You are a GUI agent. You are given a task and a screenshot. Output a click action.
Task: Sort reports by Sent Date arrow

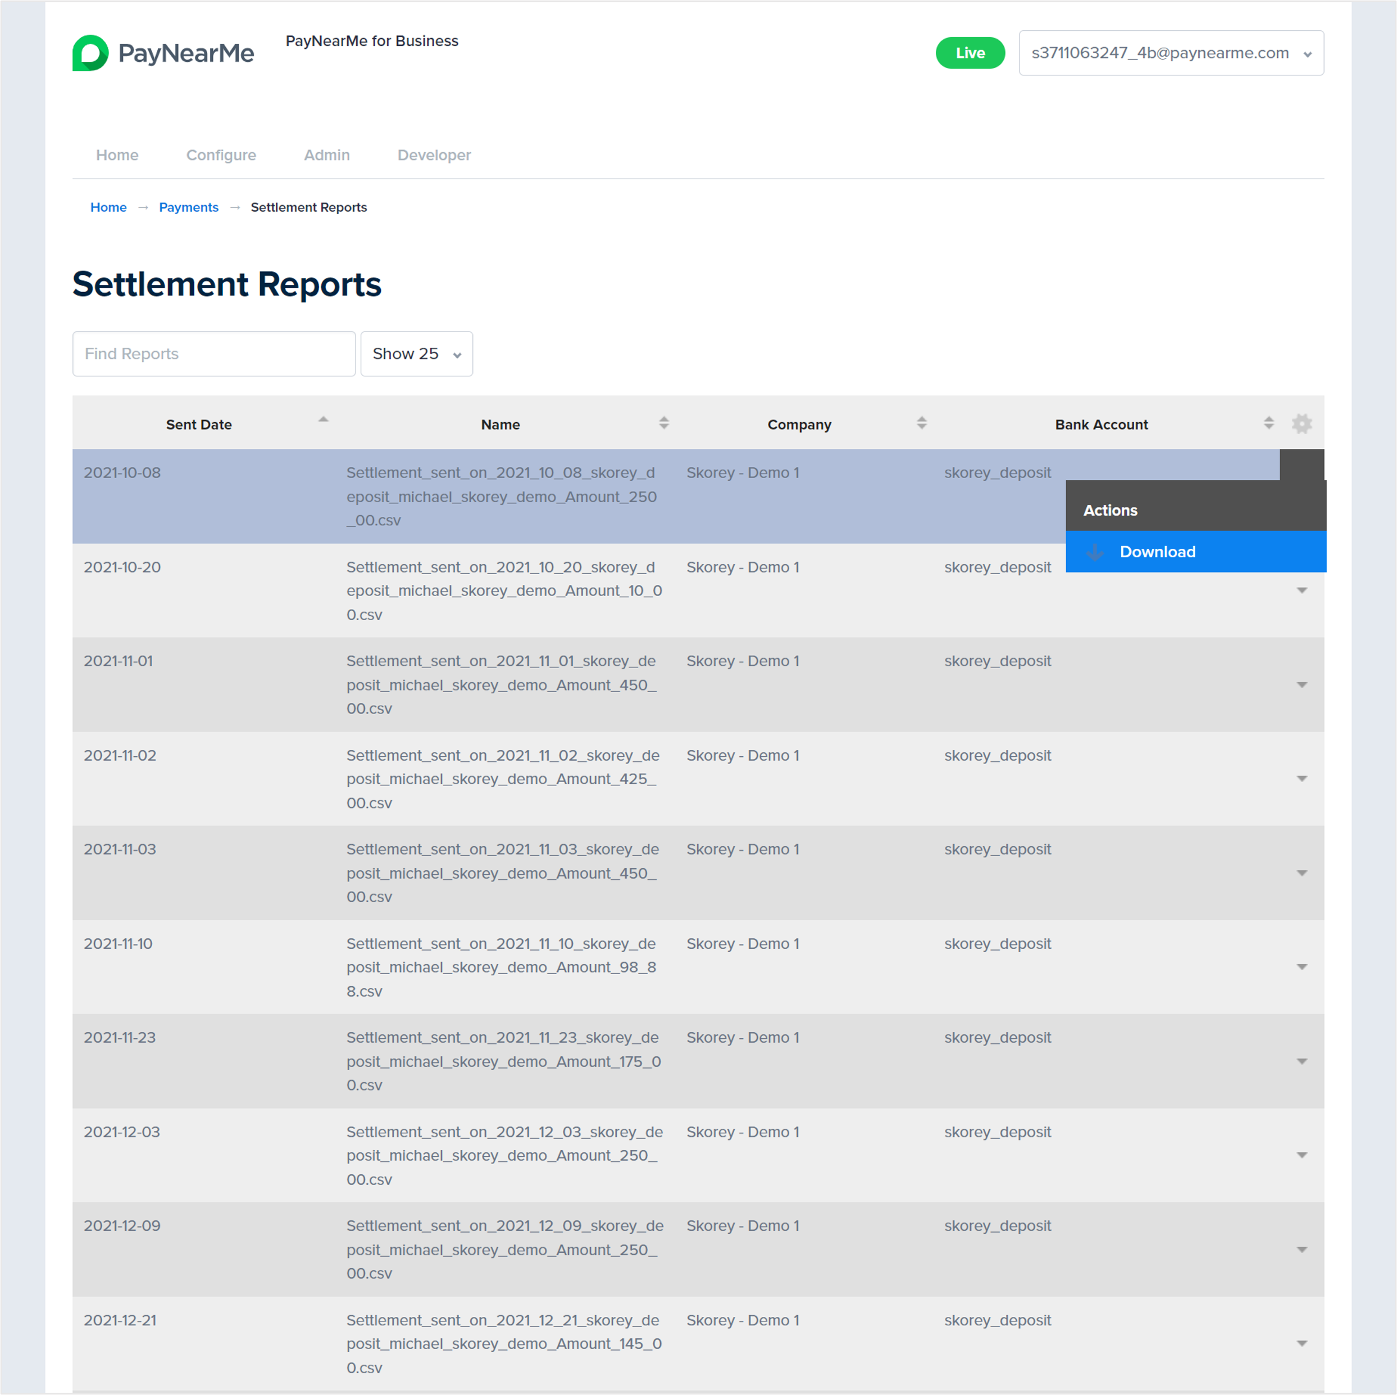(x=323, y=420)
